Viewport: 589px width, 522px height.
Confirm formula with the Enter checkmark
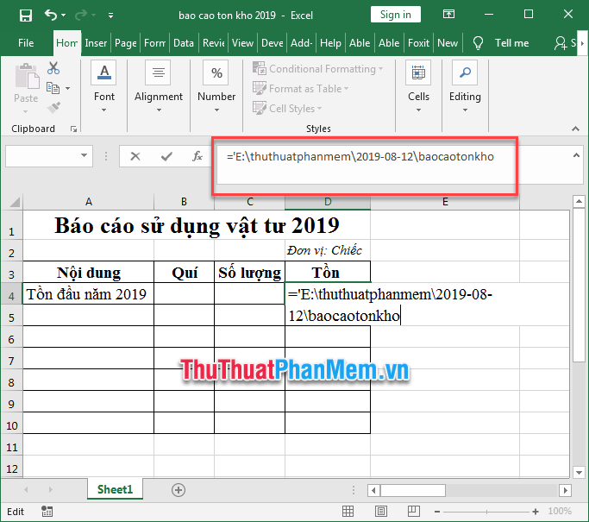coord(166,156)
